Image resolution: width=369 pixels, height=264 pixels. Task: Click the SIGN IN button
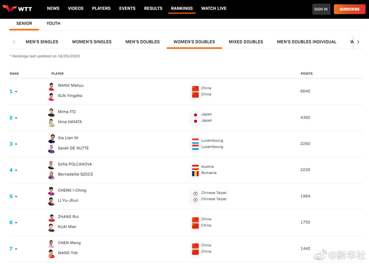tap(321, 9)
